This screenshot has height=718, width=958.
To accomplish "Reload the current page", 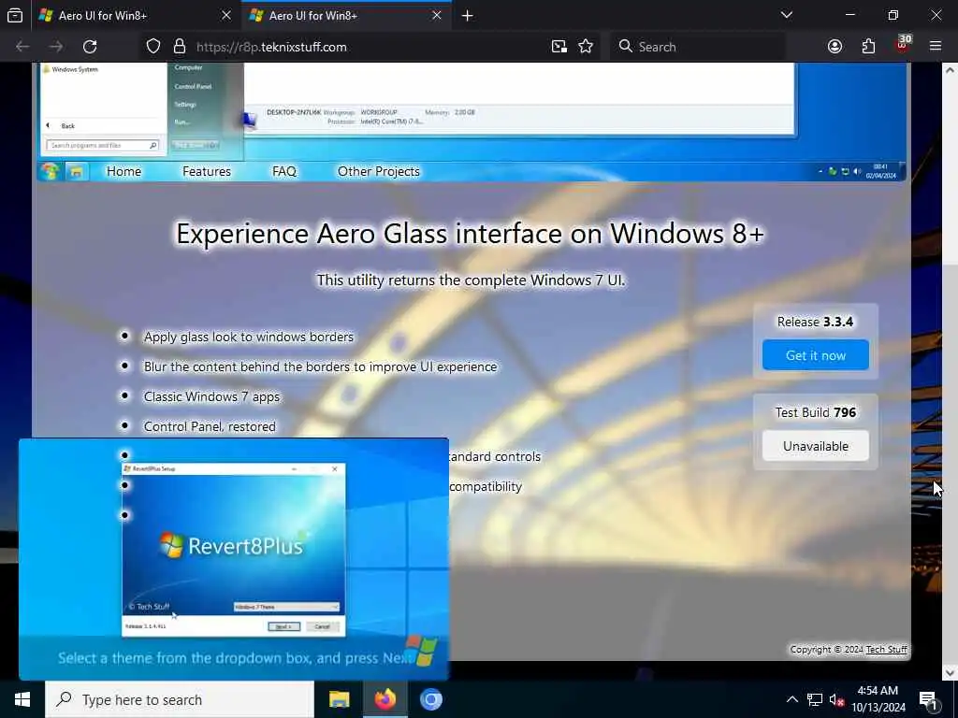I will 90,47.
